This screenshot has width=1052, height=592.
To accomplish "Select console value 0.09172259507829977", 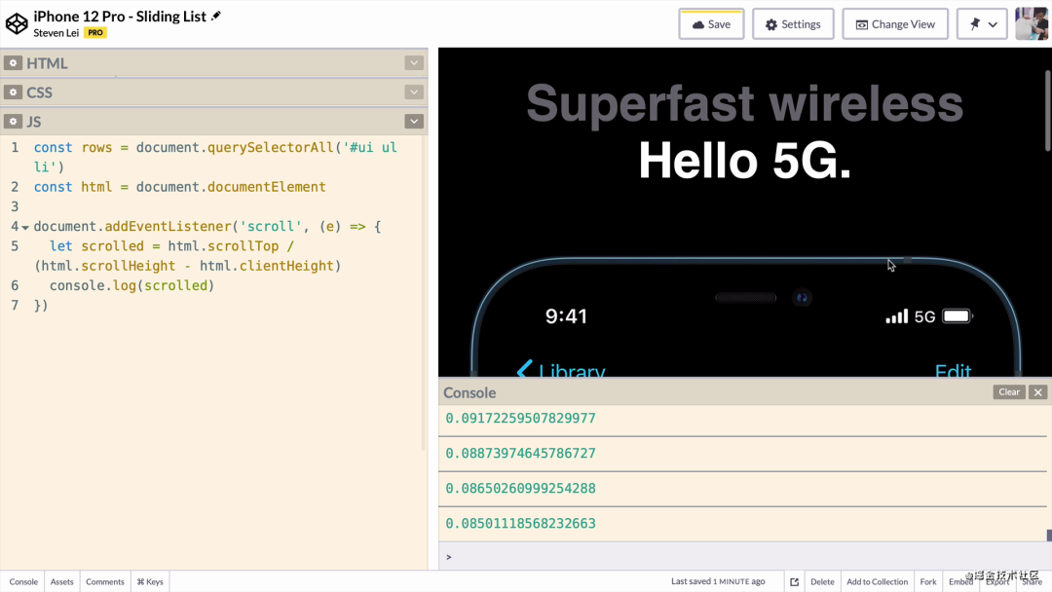I will tap(520, 419).
